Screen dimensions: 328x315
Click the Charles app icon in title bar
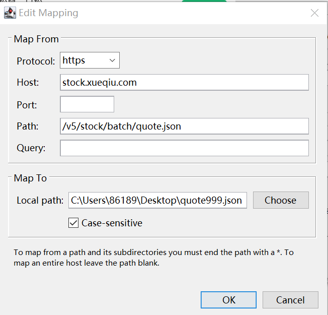(x=10, y=13)
